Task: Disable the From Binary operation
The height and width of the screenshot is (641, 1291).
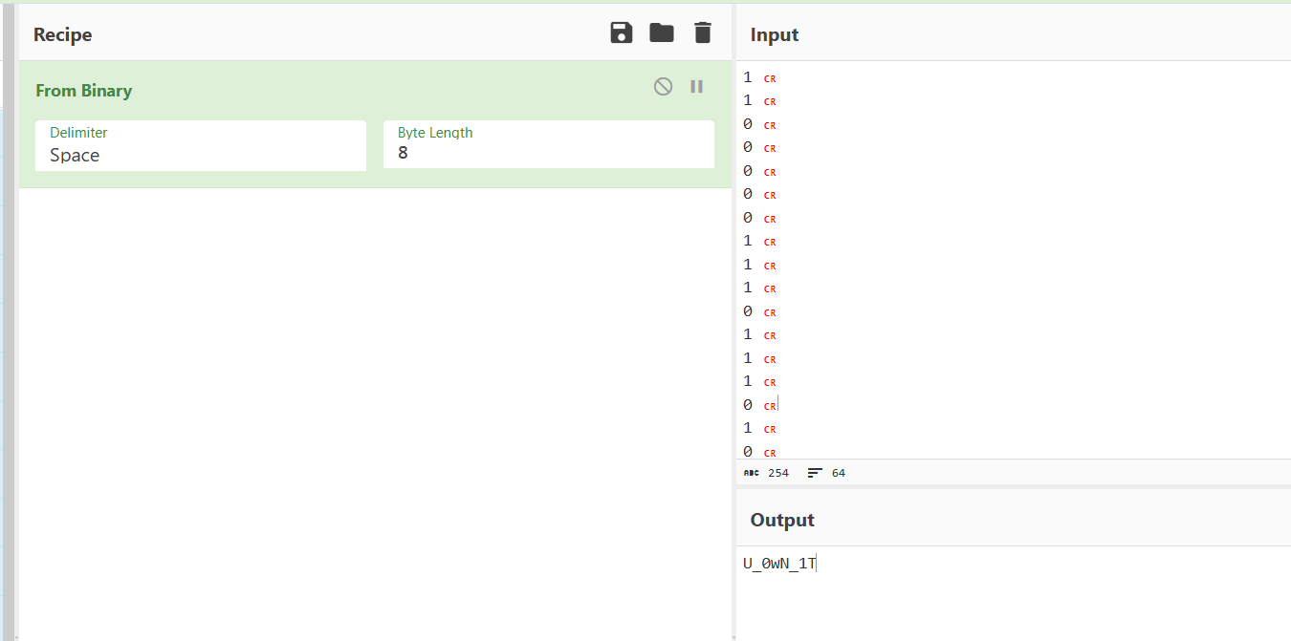Action: (x=663, y=87)
